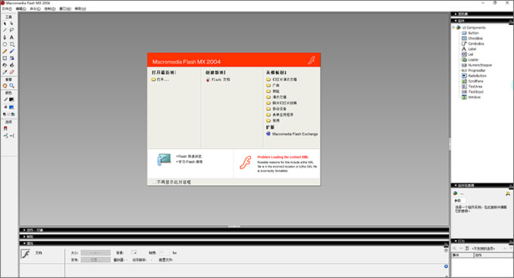Open Macromedia Flash Exchange link

(292, 134)
